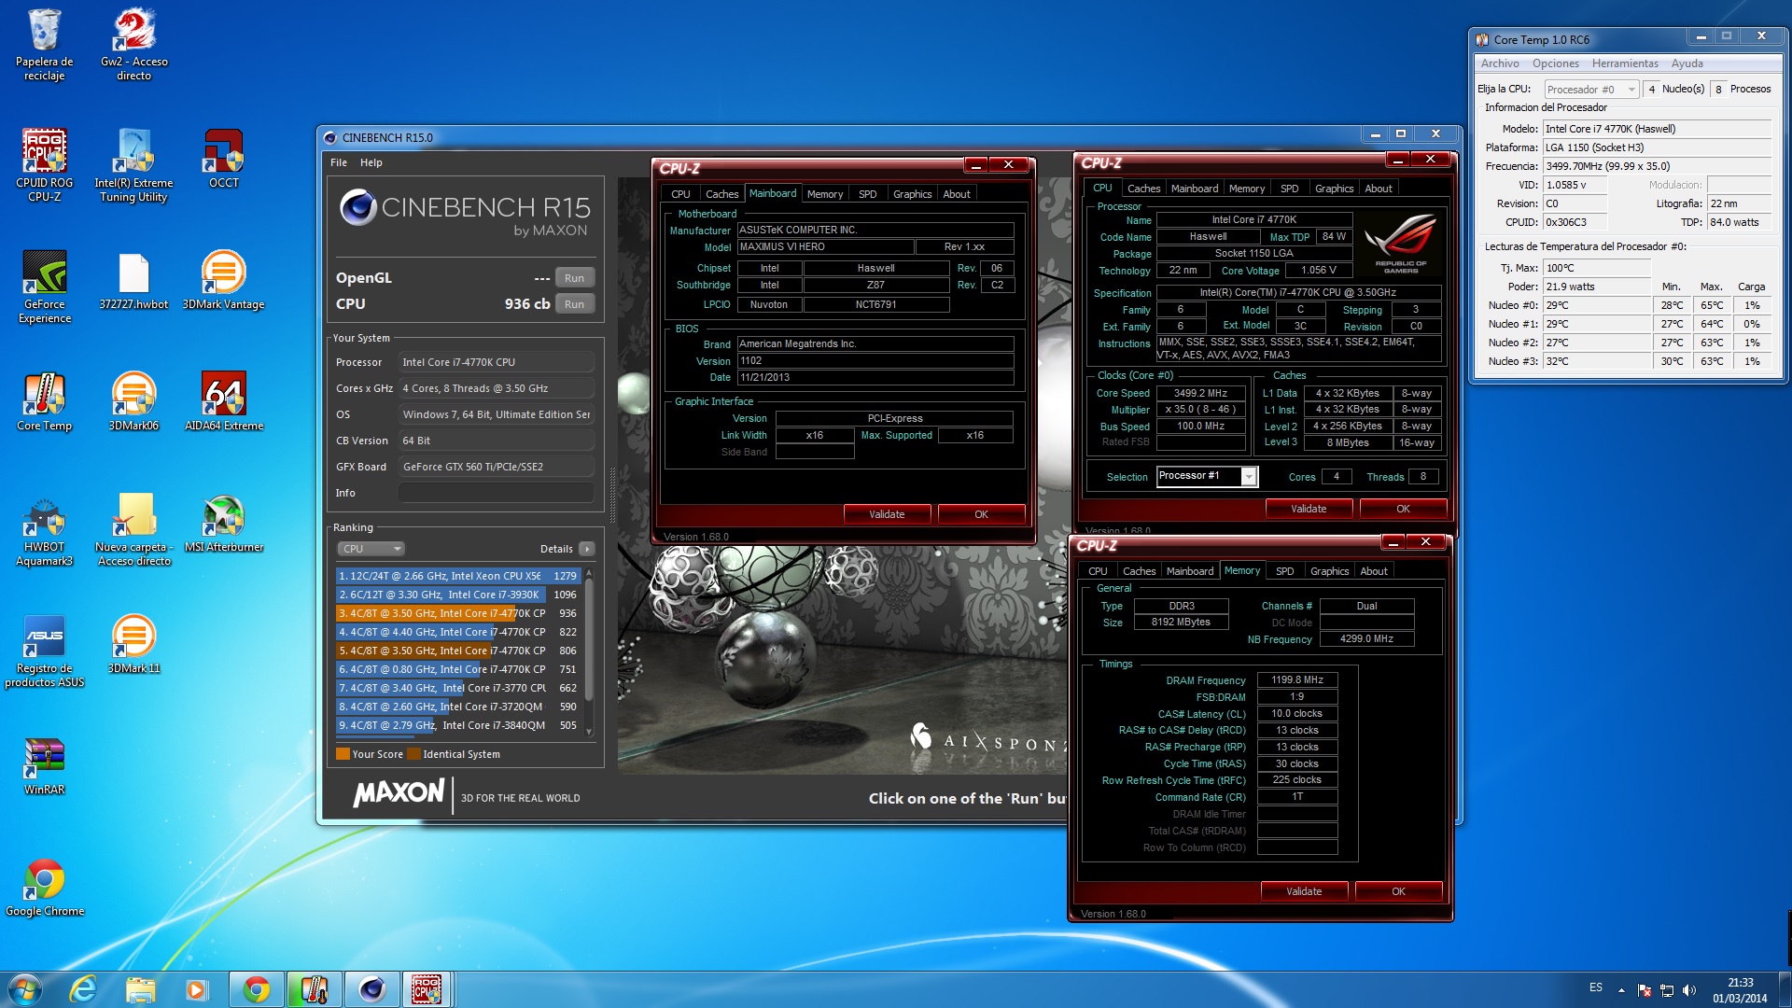1792x1008 pixels.
Task: Open Registro de productos ASUS icon
Action: pos(44,651)
